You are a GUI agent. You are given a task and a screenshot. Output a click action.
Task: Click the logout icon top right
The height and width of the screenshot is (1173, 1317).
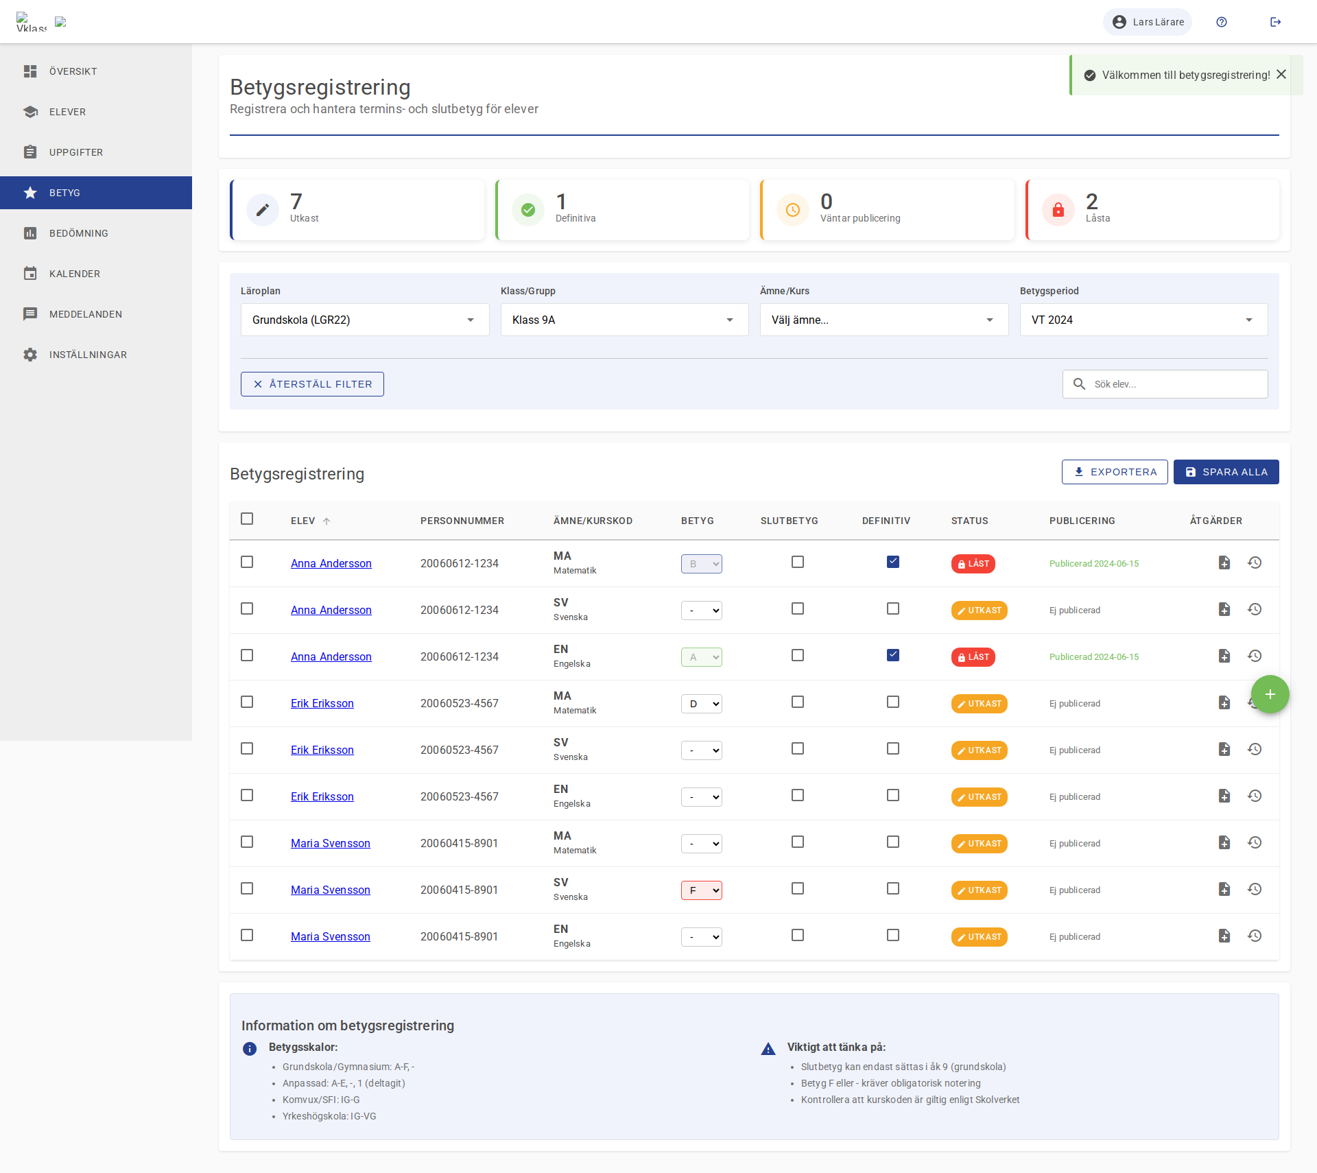(x=1276, y=22)
